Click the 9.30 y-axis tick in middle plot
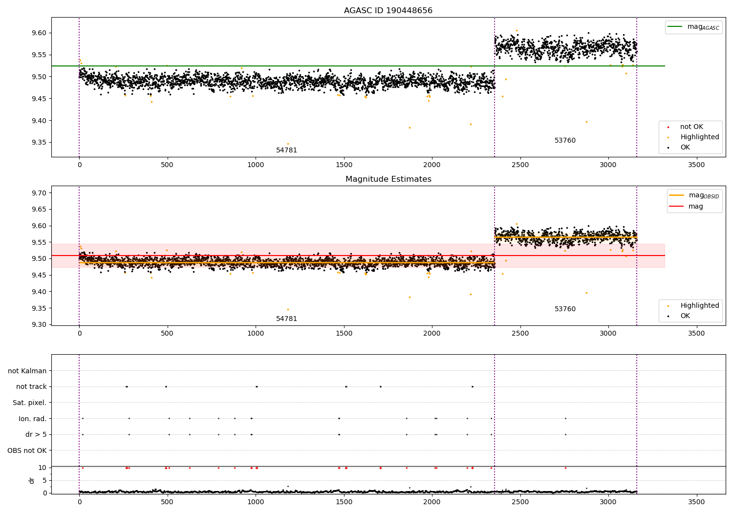733x513 pixels. (40, 325)
